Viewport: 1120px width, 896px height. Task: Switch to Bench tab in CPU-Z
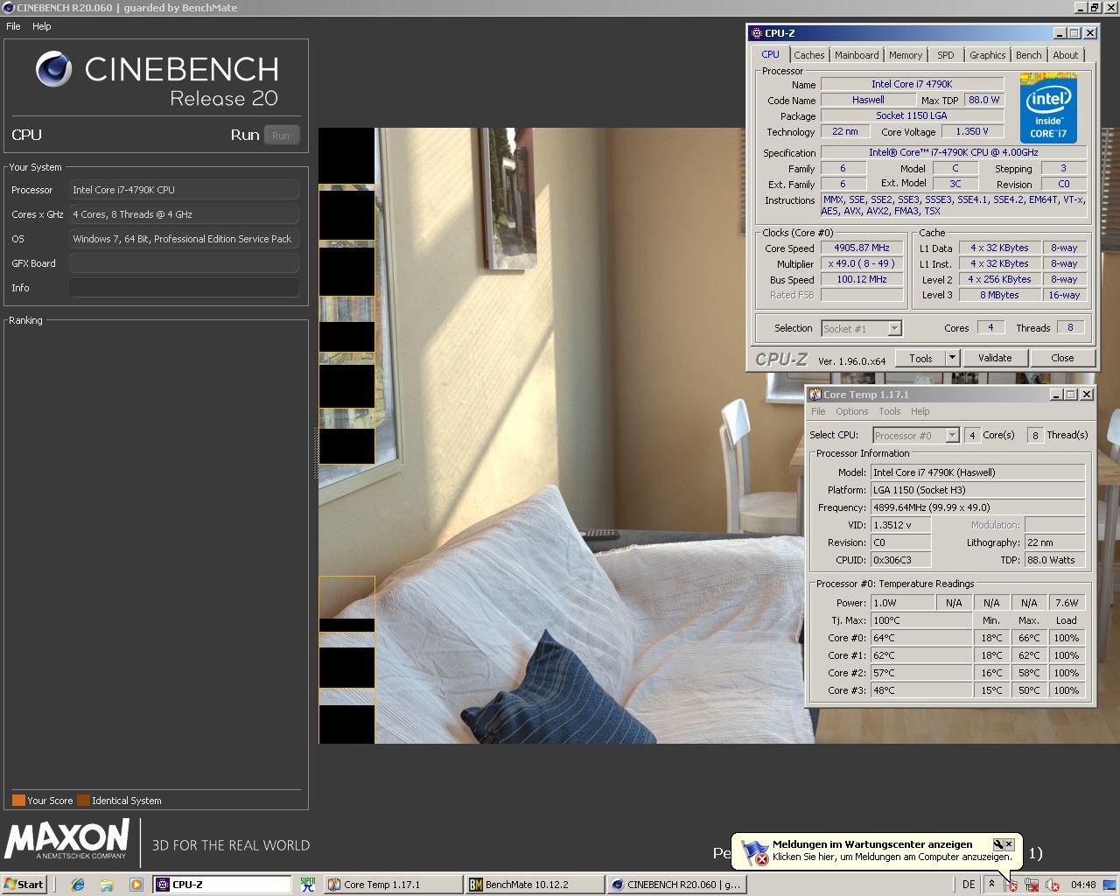pos(1029,55)
